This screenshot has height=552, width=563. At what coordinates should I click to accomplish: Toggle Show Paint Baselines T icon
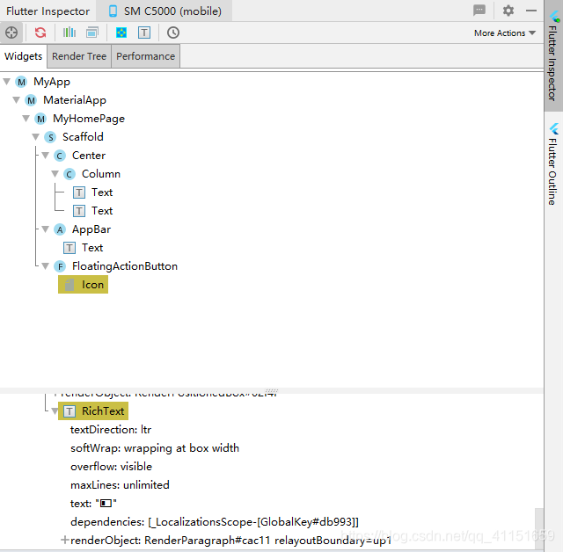(x=144, y=33)
